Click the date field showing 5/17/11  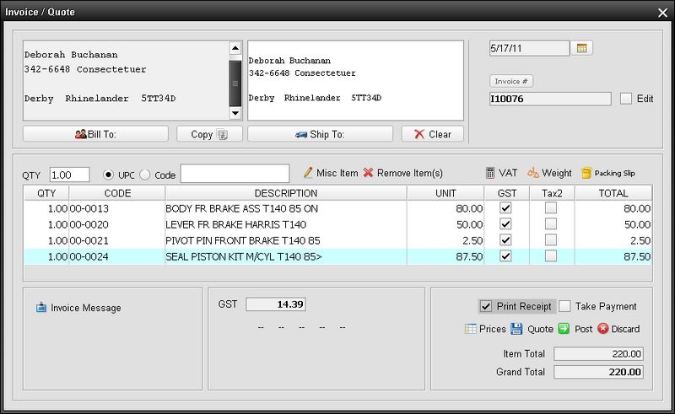[x=529, y=48]
